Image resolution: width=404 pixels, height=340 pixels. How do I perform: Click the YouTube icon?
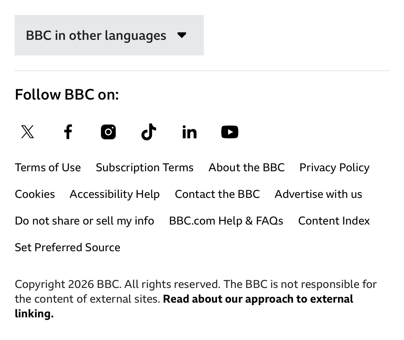click(x=230, y=132)
